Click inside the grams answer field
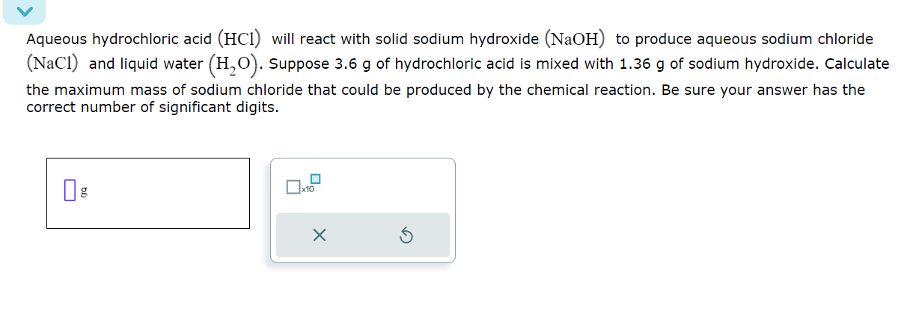 point(148,193)
